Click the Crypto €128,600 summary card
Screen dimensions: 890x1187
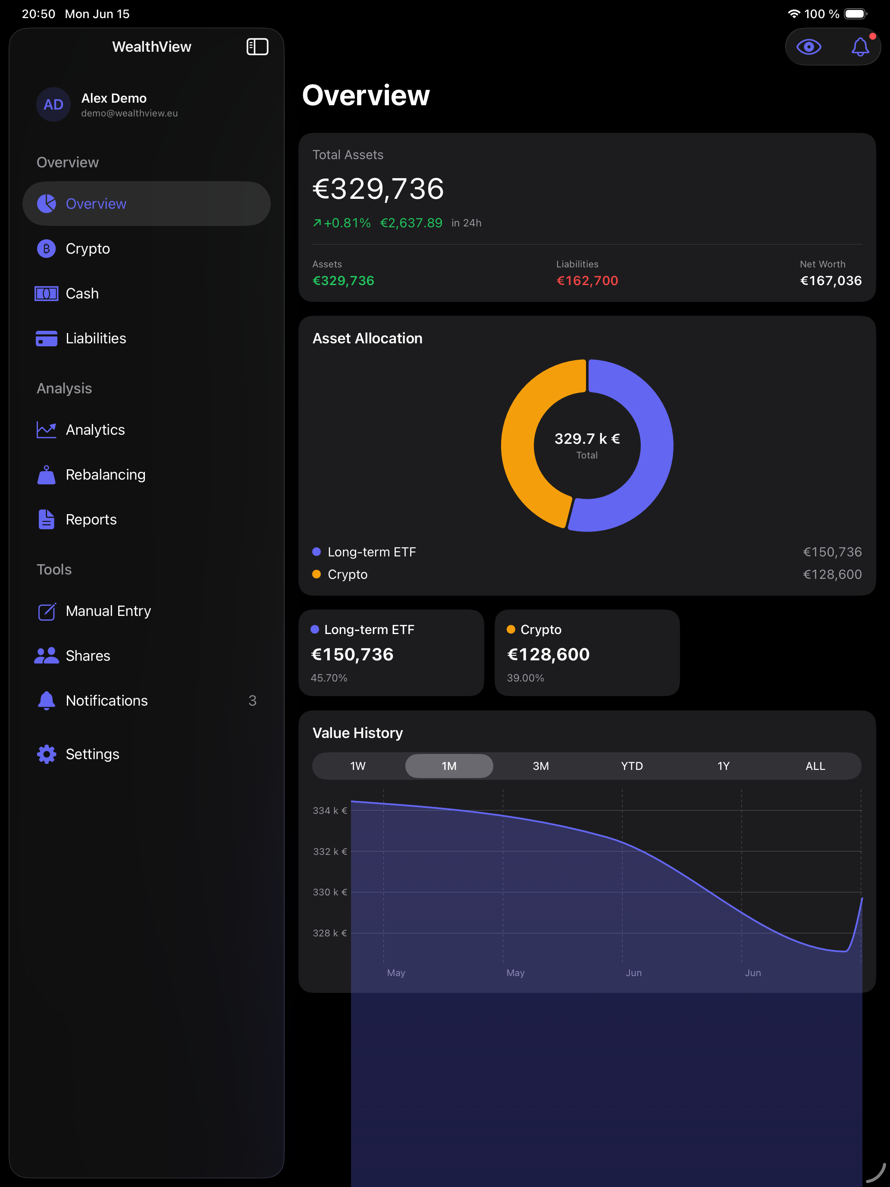coord(587,653)
